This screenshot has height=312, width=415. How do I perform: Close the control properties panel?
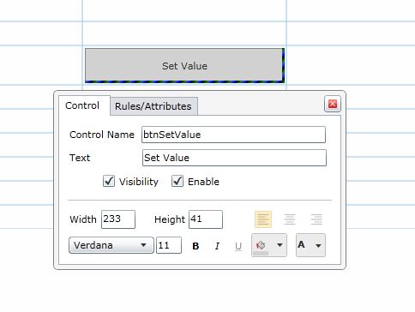pos(333,104)
